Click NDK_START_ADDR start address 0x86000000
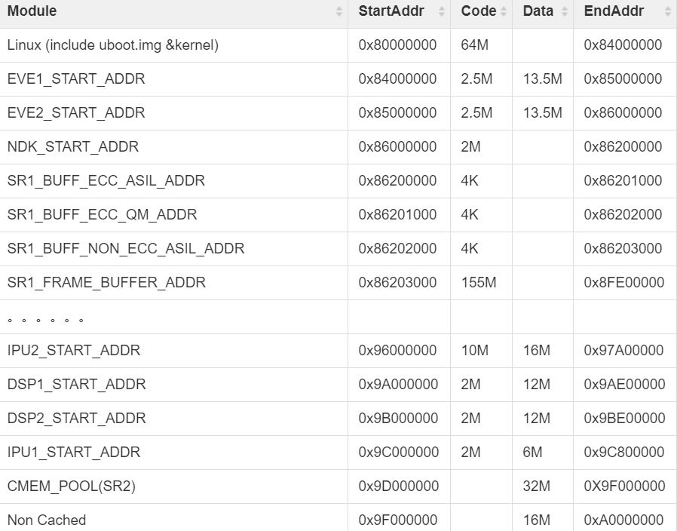 coord(397,147)
